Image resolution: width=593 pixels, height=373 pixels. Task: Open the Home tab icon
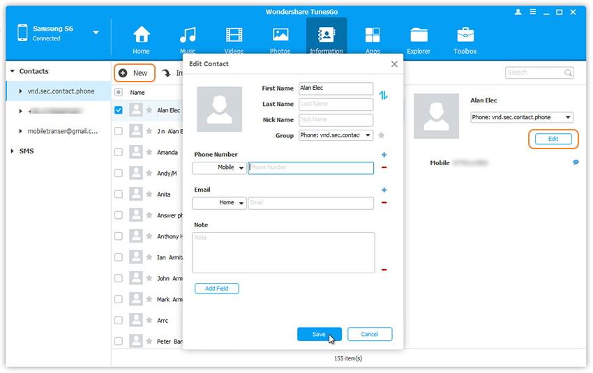point(142,36)
